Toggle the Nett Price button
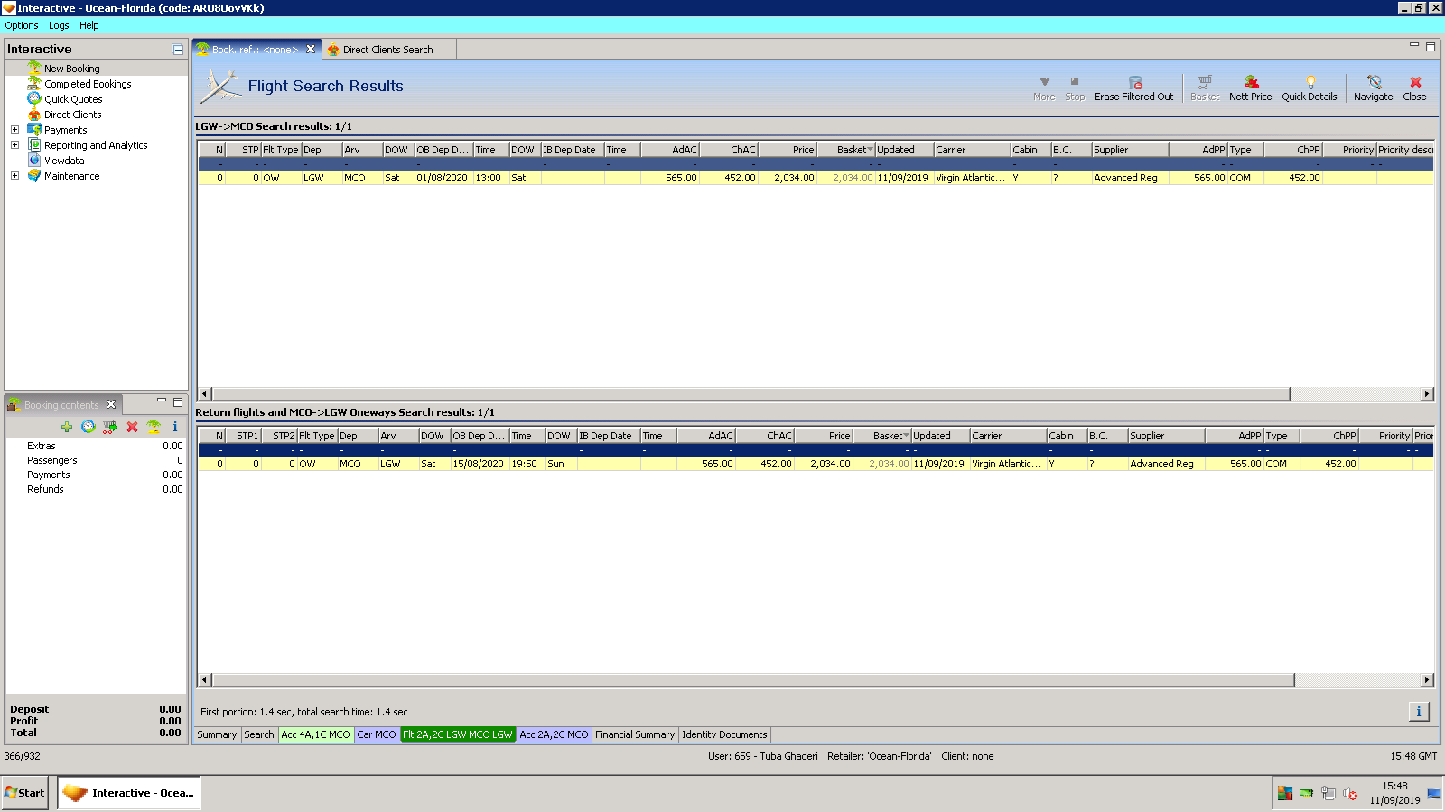 tap(1250, 88)
